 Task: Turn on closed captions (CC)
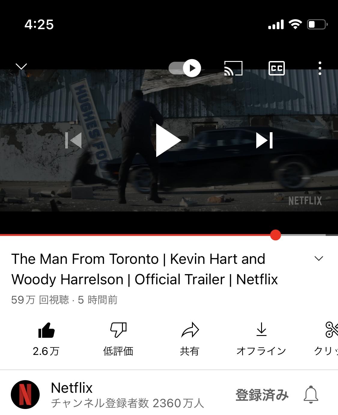click(x=276, y=68)
